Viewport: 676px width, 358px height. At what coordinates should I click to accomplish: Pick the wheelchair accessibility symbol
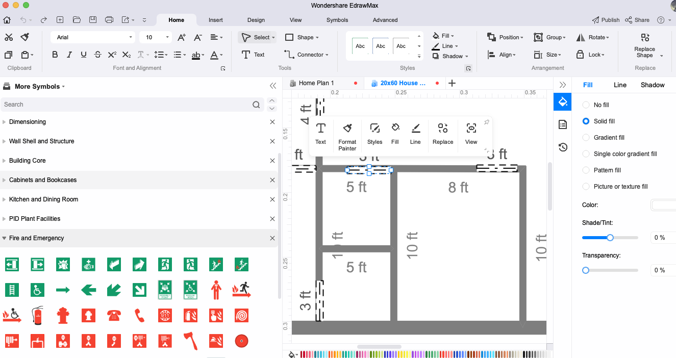click(x=37, y=290)
